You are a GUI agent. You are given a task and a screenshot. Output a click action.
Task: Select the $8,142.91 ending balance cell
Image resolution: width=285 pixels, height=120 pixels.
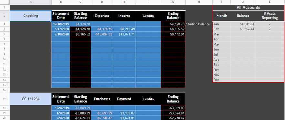173,34
